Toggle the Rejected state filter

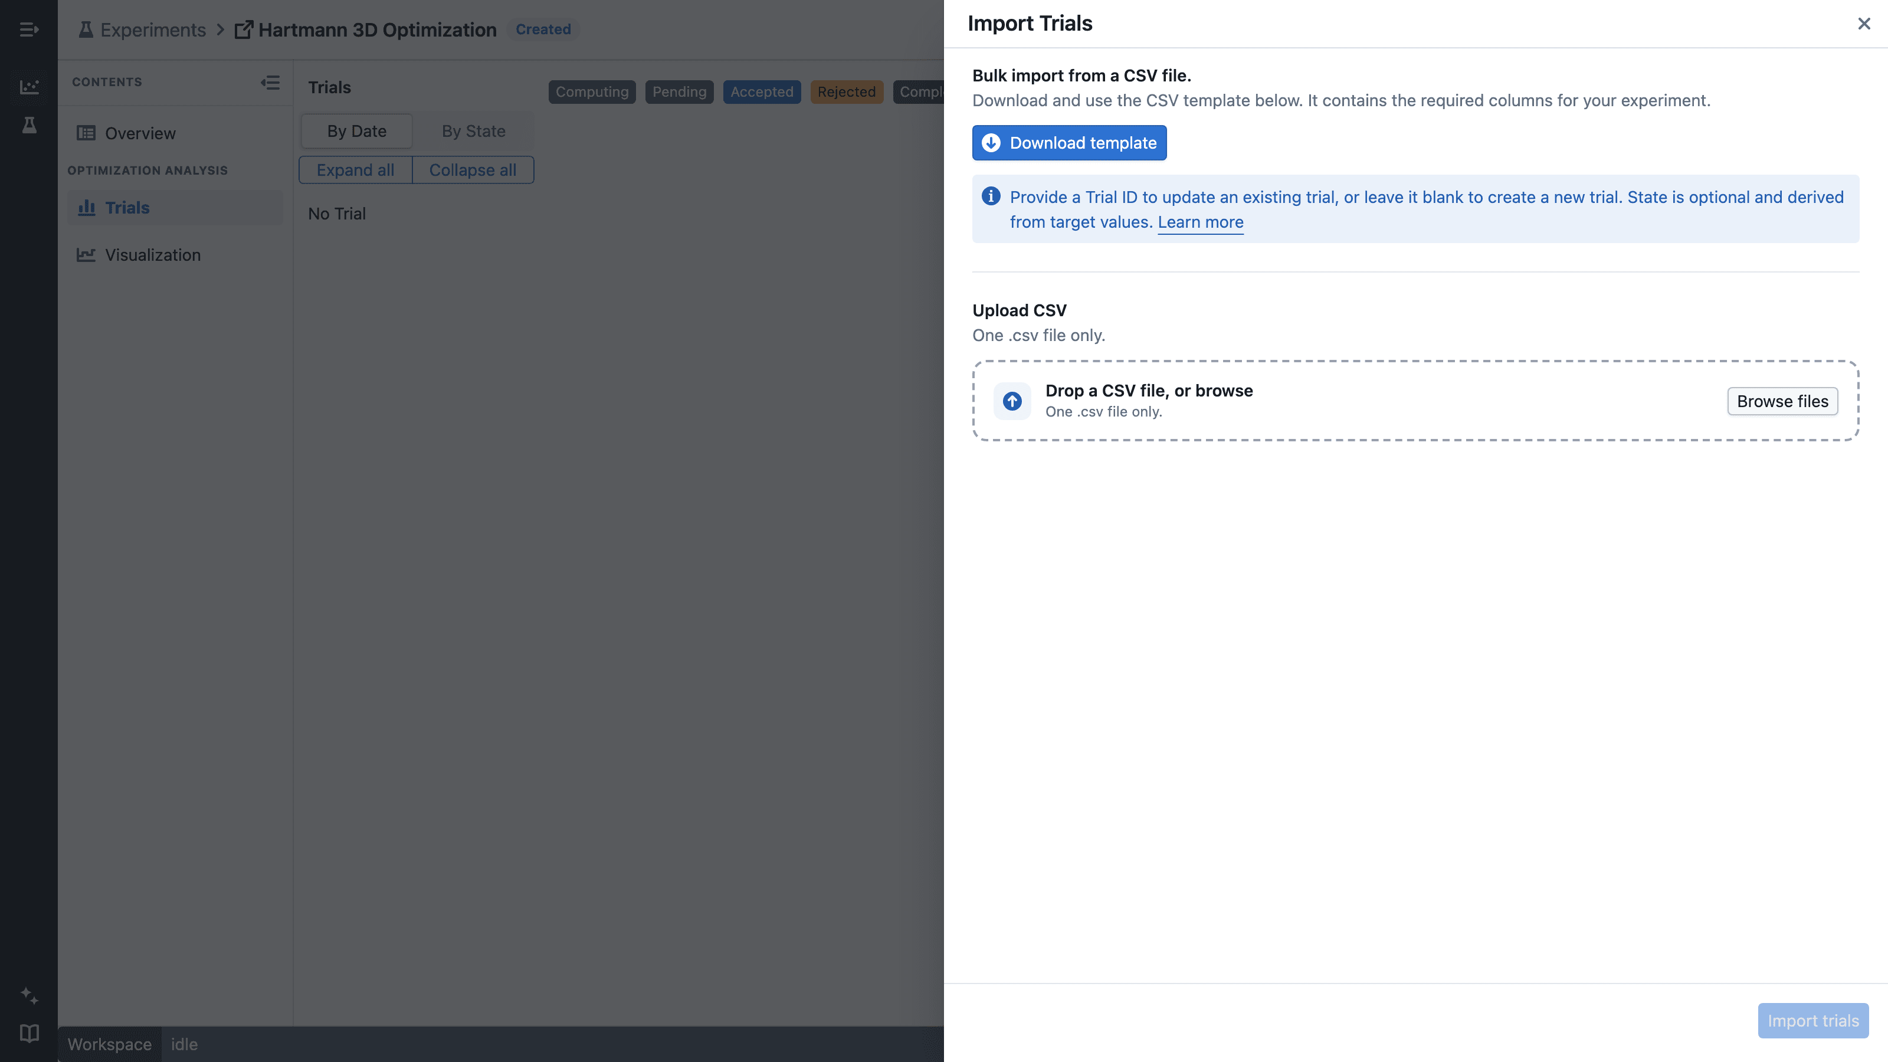(847, 91)
